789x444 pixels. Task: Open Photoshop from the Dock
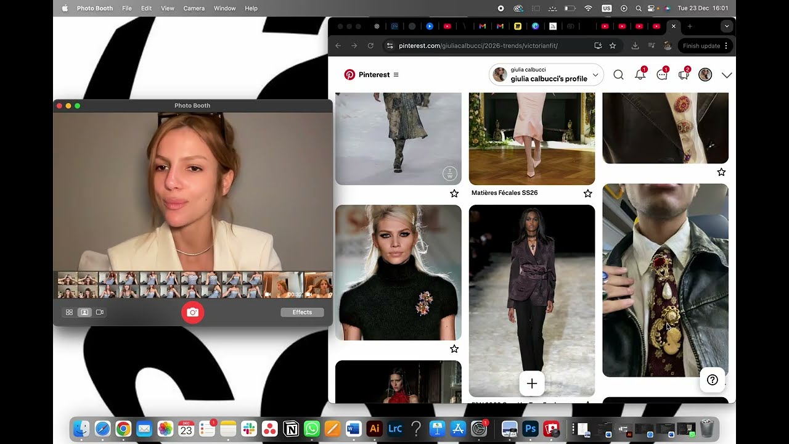(x=530, y=429)
